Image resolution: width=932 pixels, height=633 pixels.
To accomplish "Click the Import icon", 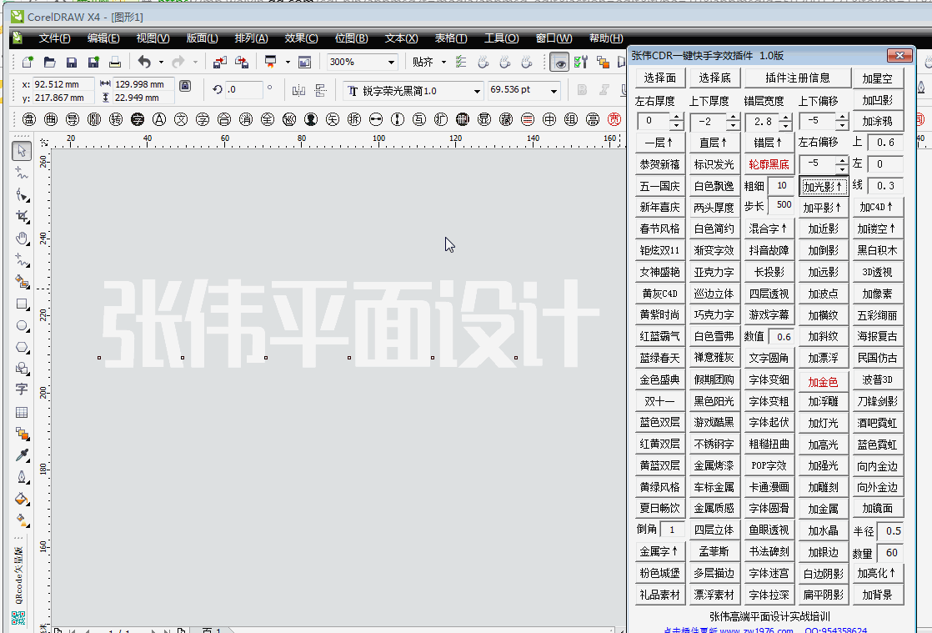I will tap(220, 62).
